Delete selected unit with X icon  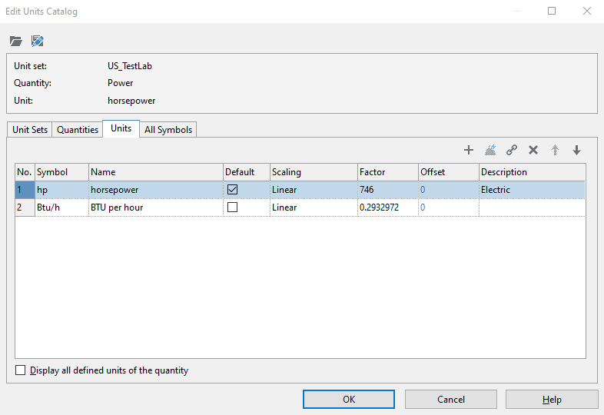pyautogui.click(x=533, y=150)
